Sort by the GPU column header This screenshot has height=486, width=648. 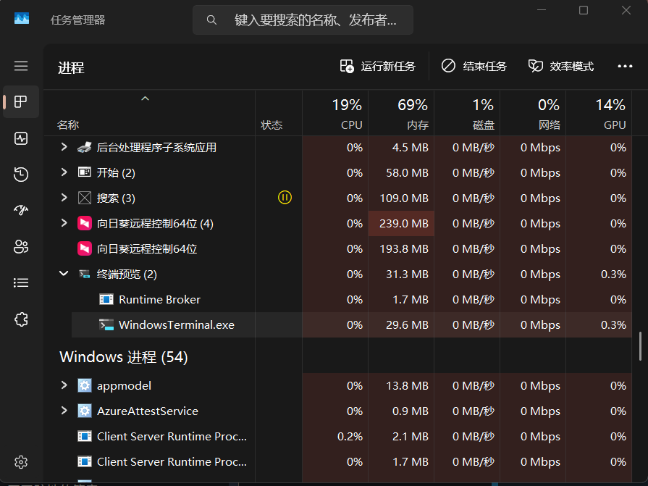[599, 113]
